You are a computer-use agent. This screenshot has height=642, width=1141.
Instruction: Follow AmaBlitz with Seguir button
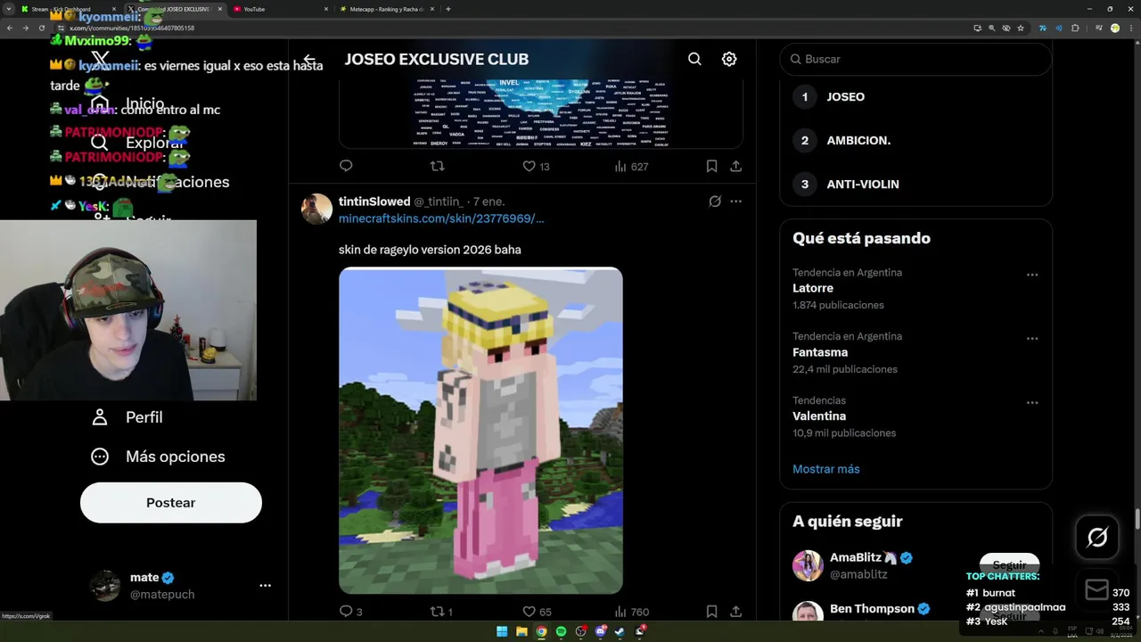point(1009,565)
